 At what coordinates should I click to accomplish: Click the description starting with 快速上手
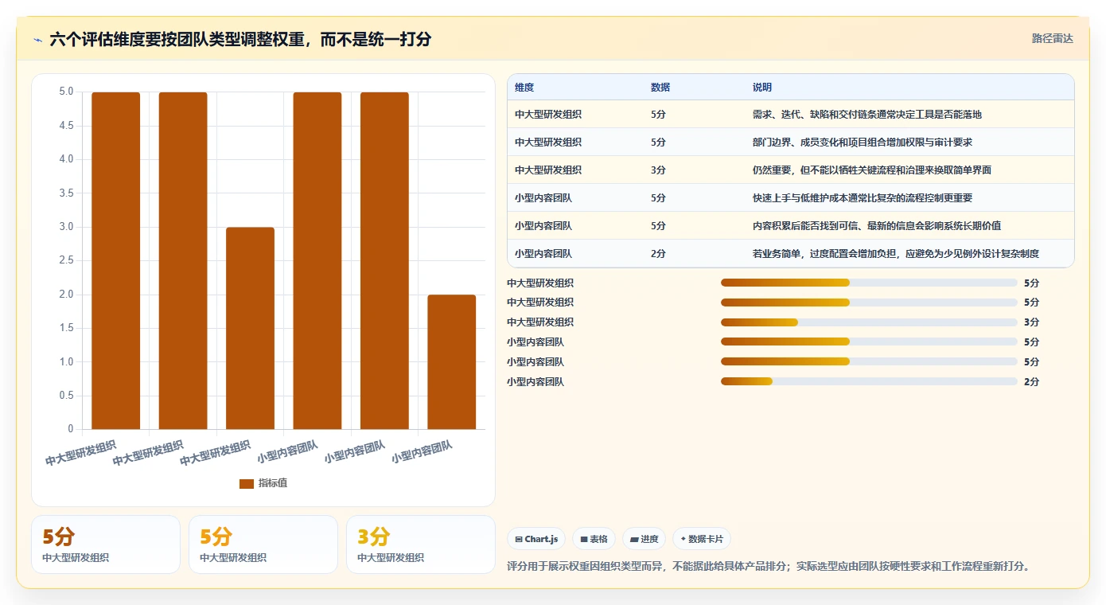[x=863, y=198]
